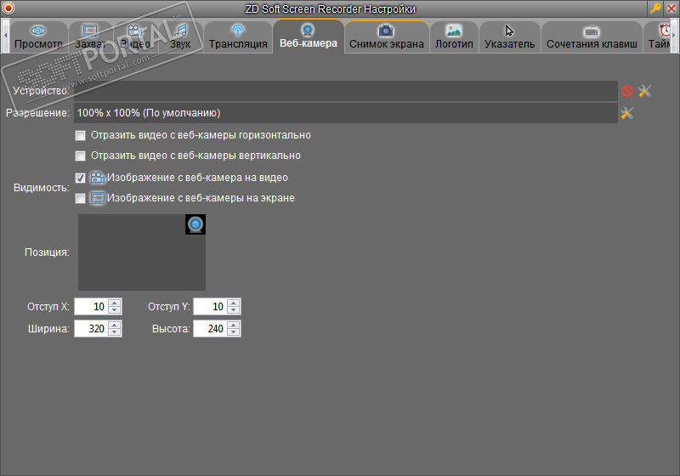The width and height of the screenshot is (680, 476).
Task: Click the monitor icon next to screen visibility
Action: tap(98, 198)
